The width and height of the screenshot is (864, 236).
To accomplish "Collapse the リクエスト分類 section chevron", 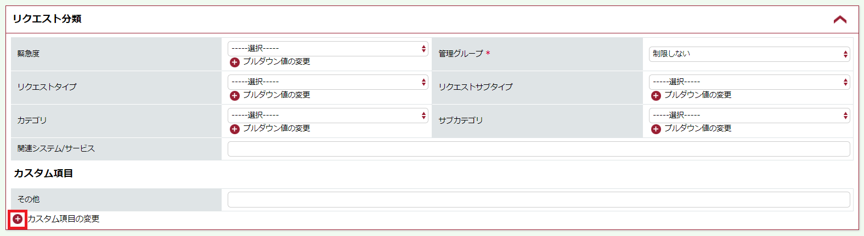I will point(840,20).
